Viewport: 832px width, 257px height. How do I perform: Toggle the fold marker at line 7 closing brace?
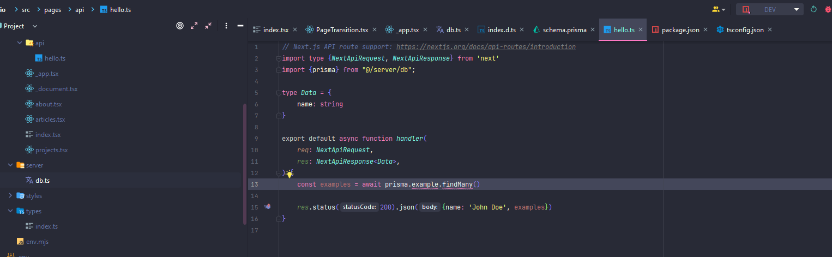pyautogui.click(x=279, y=115)
